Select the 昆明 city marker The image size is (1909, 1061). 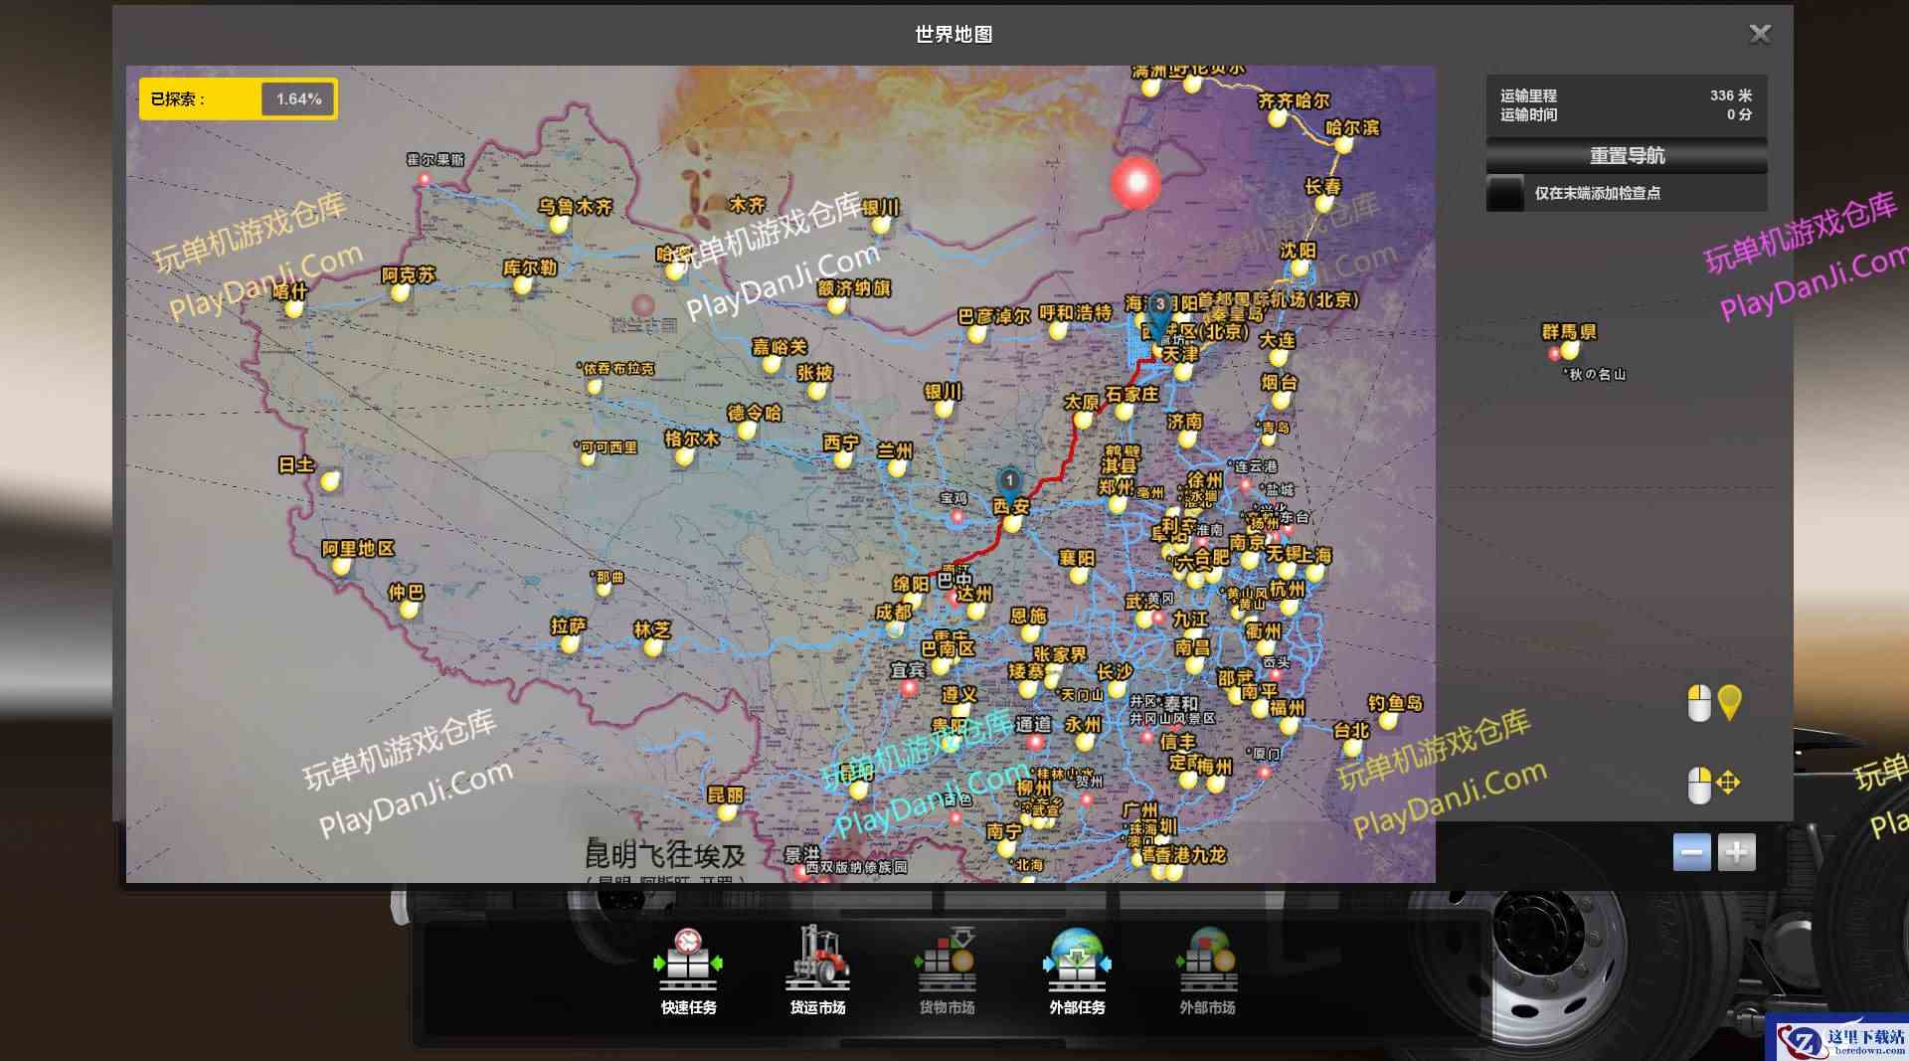pyautogui.click(x=727, y=812)
